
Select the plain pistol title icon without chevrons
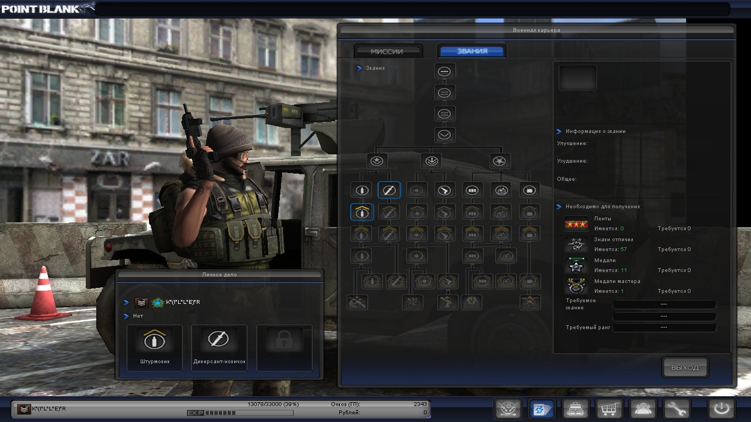[444, 190]
